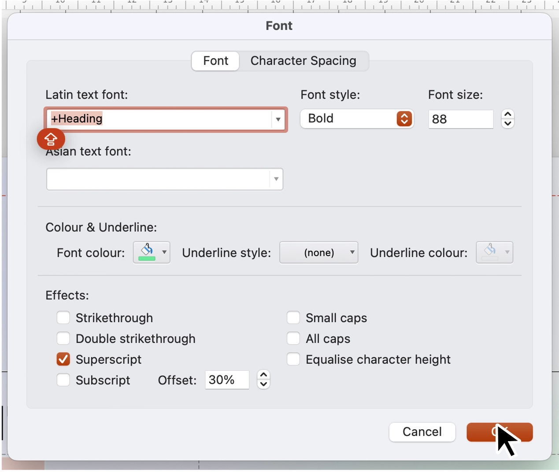The width and height of the screenshot is (559, 472).
Task: Select the Font tab
Action: pyautogui.click(x=215, y=61)
